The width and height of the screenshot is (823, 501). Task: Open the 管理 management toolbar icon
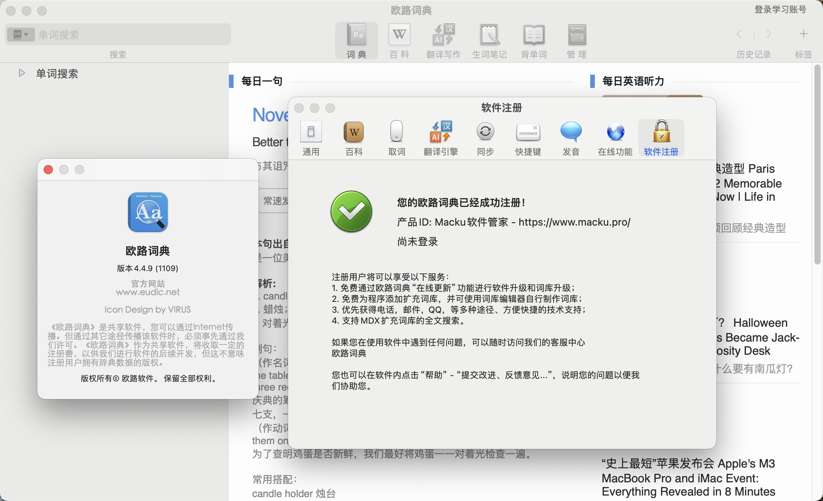[577, 40]
